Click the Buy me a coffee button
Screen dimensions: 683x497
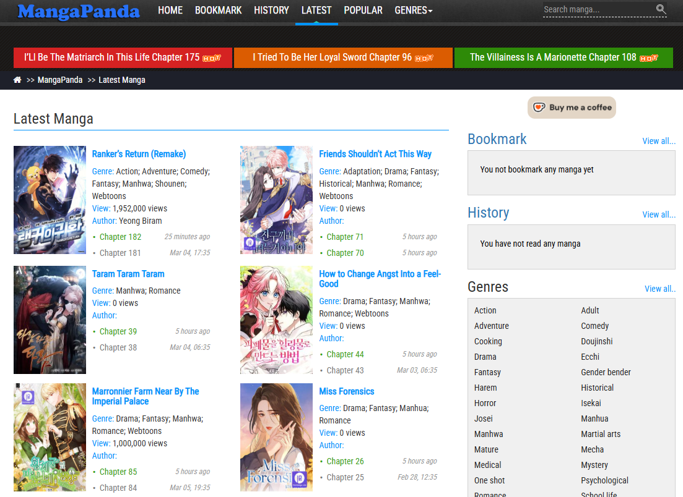(572, 108)
